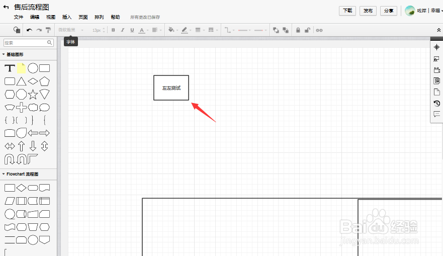
Task: Click the back arrow beside the title
Action: click(x=6, y=7)
